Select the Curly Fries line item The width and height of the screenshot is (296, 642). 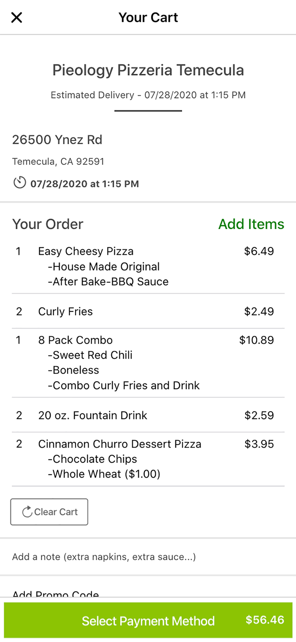click(x=148, y=311)
